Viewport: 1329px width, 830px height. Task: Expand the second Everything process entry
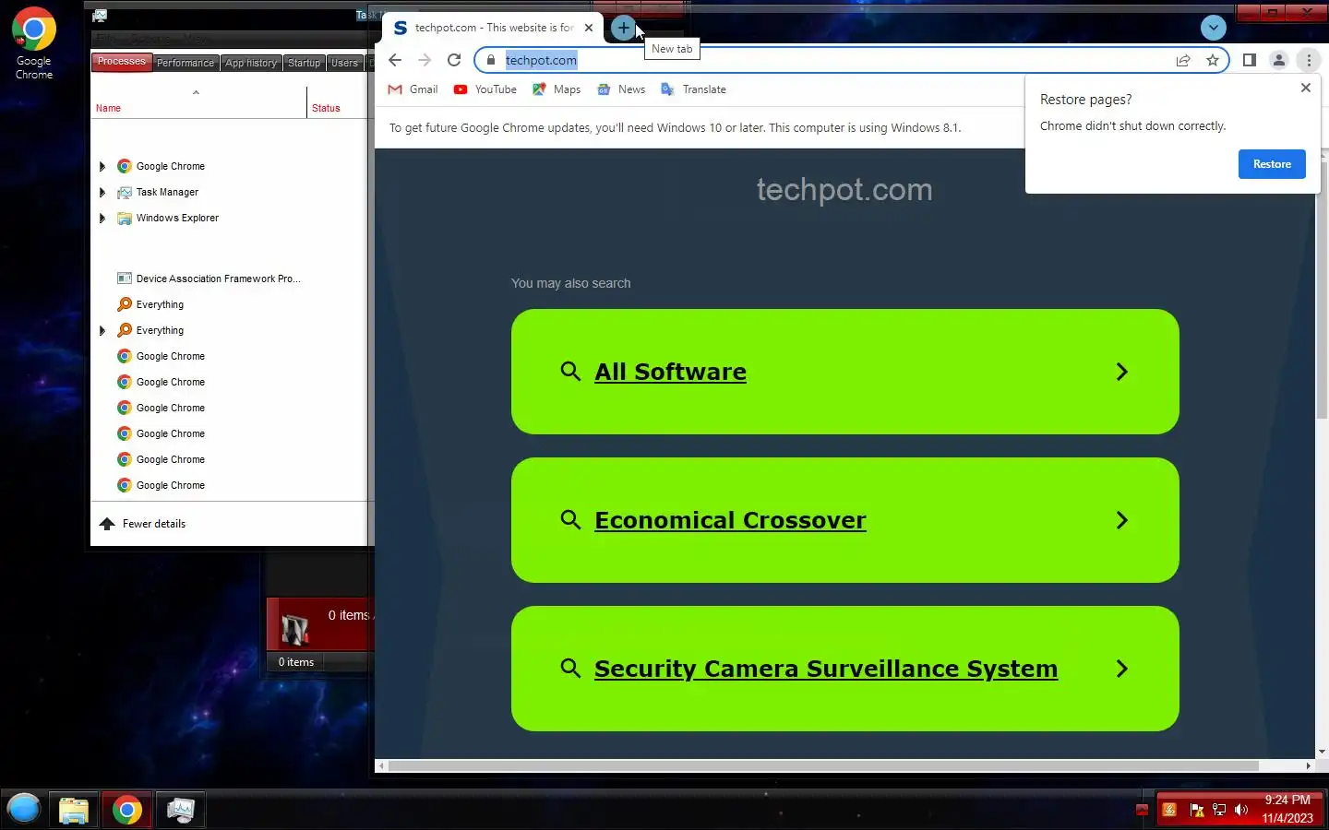[x=102, y=330]
